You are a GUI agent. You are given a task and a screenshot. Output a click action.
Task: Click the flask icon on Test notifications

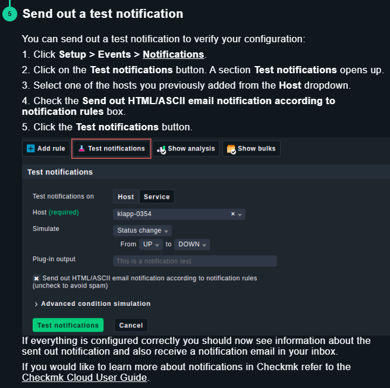coord(82,149)
